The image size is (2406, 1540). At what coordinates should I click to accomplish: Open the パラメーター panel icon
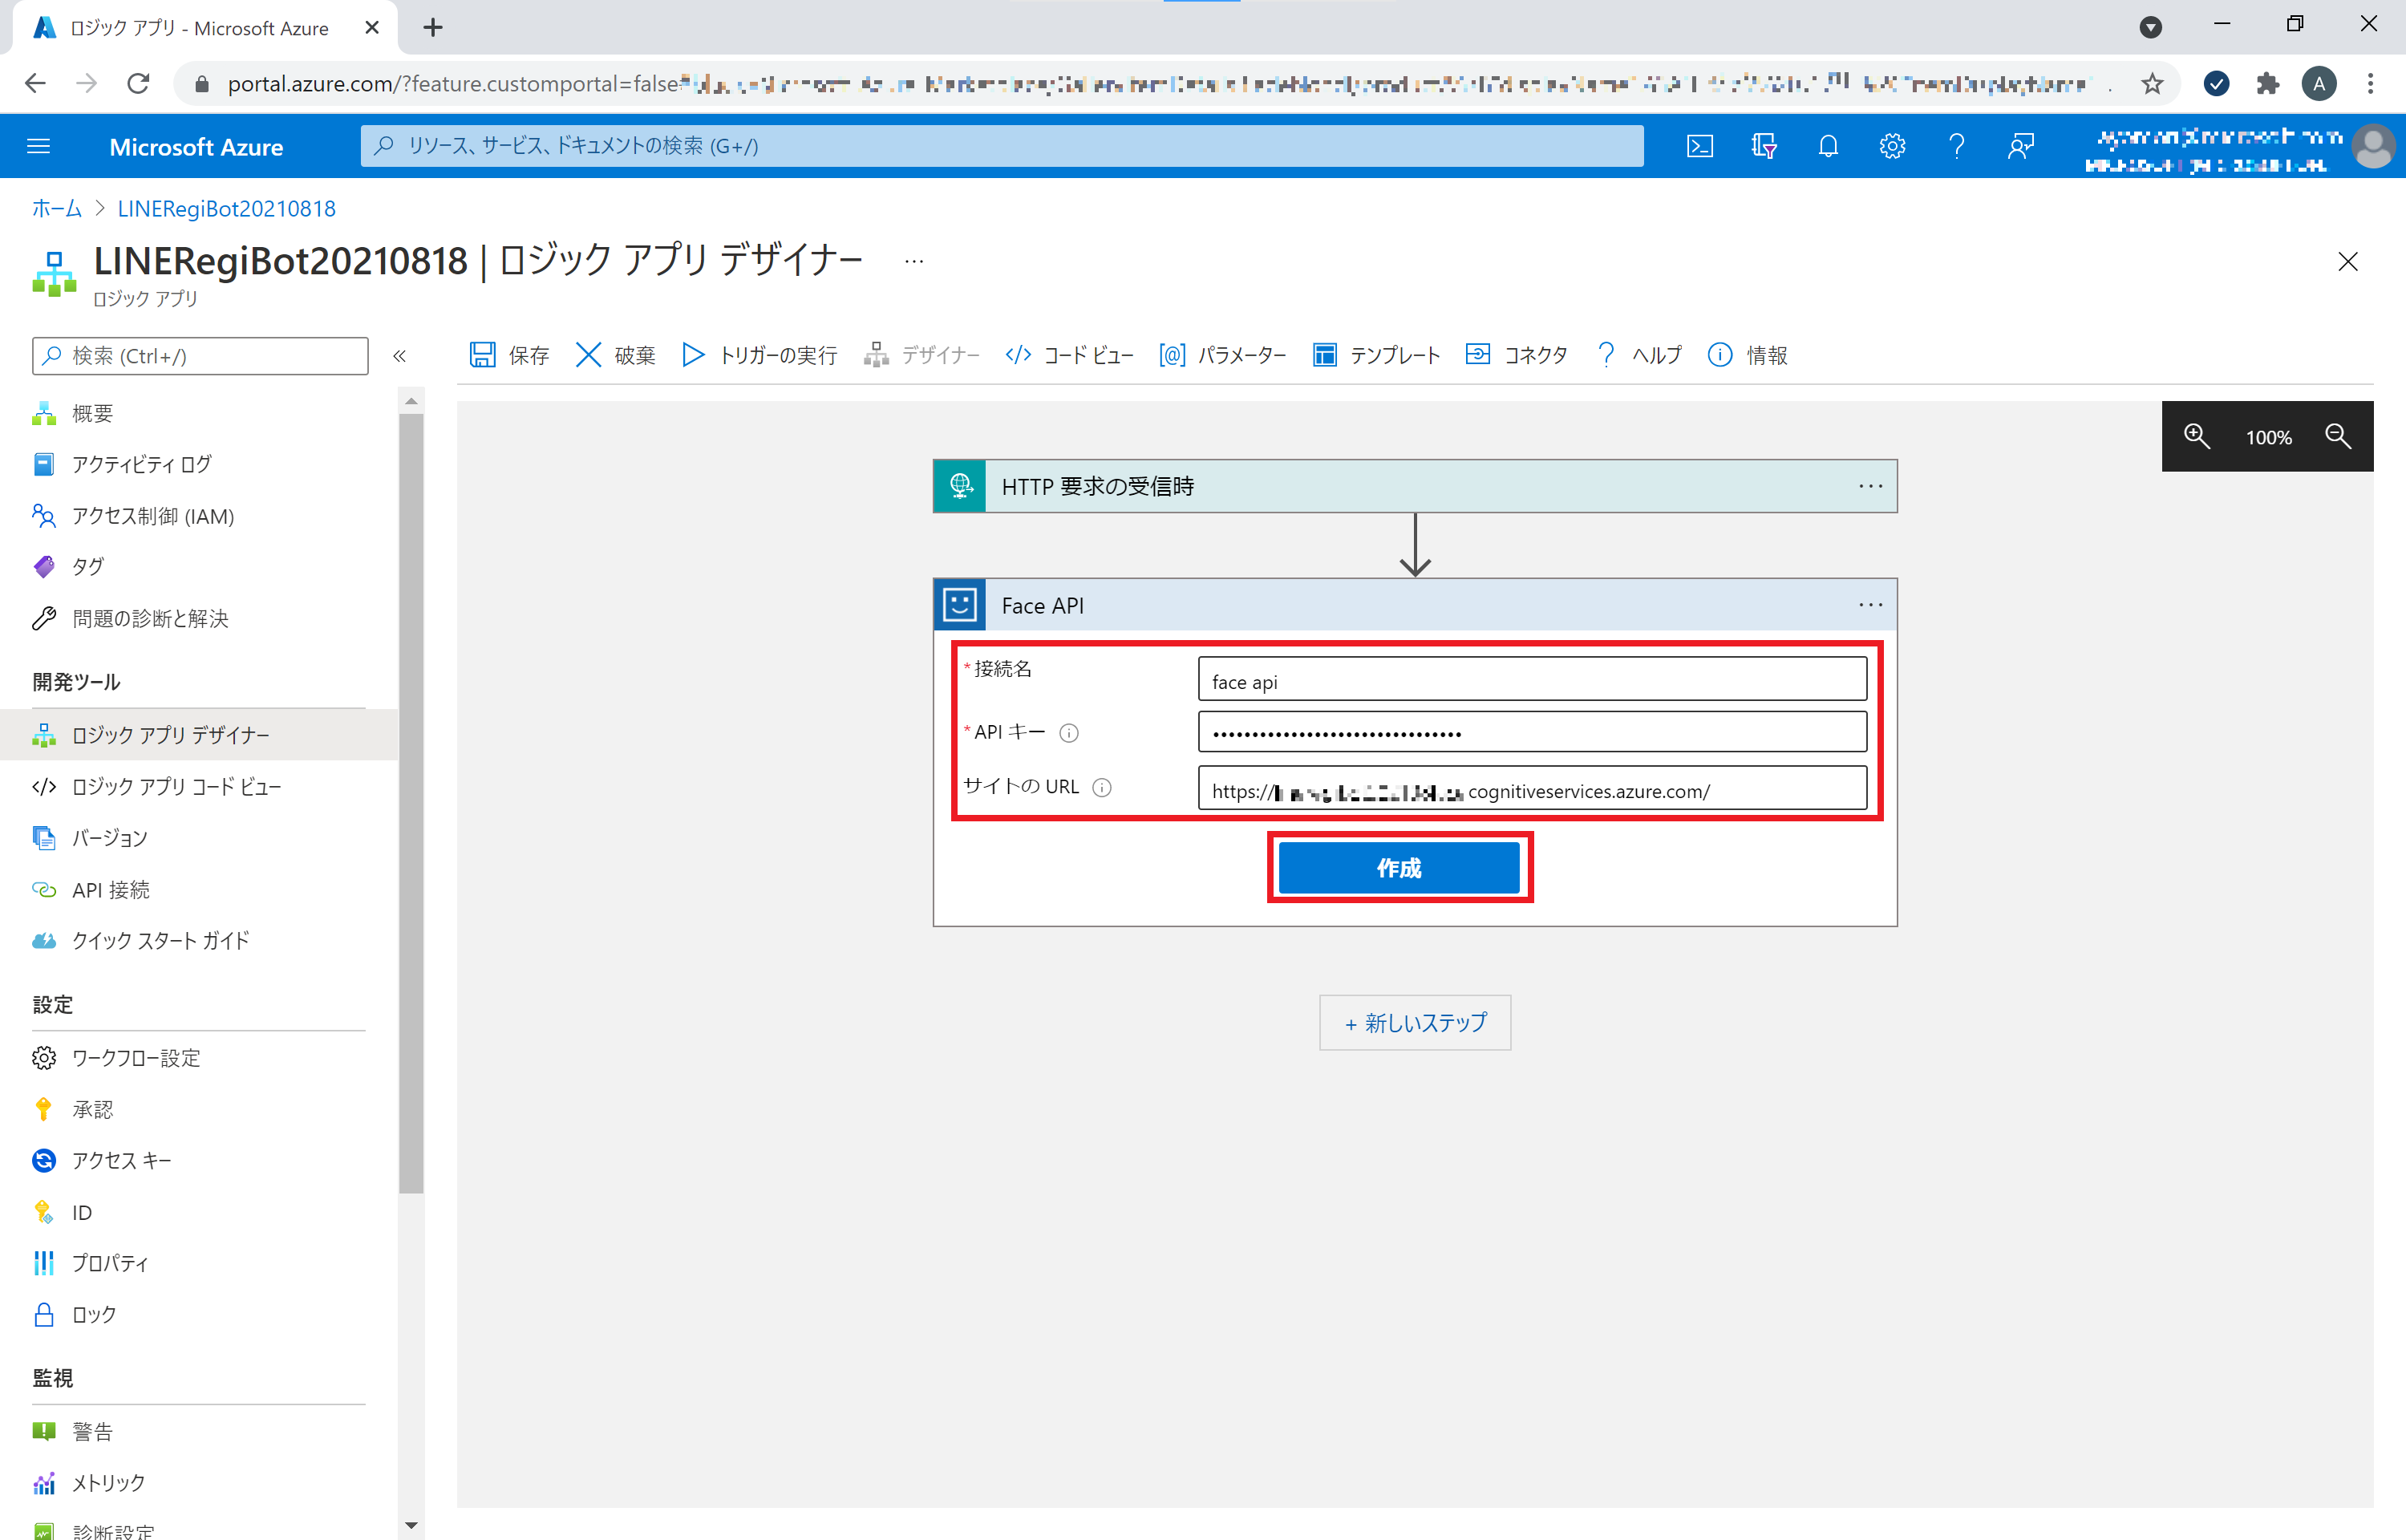click(1172, 355)
